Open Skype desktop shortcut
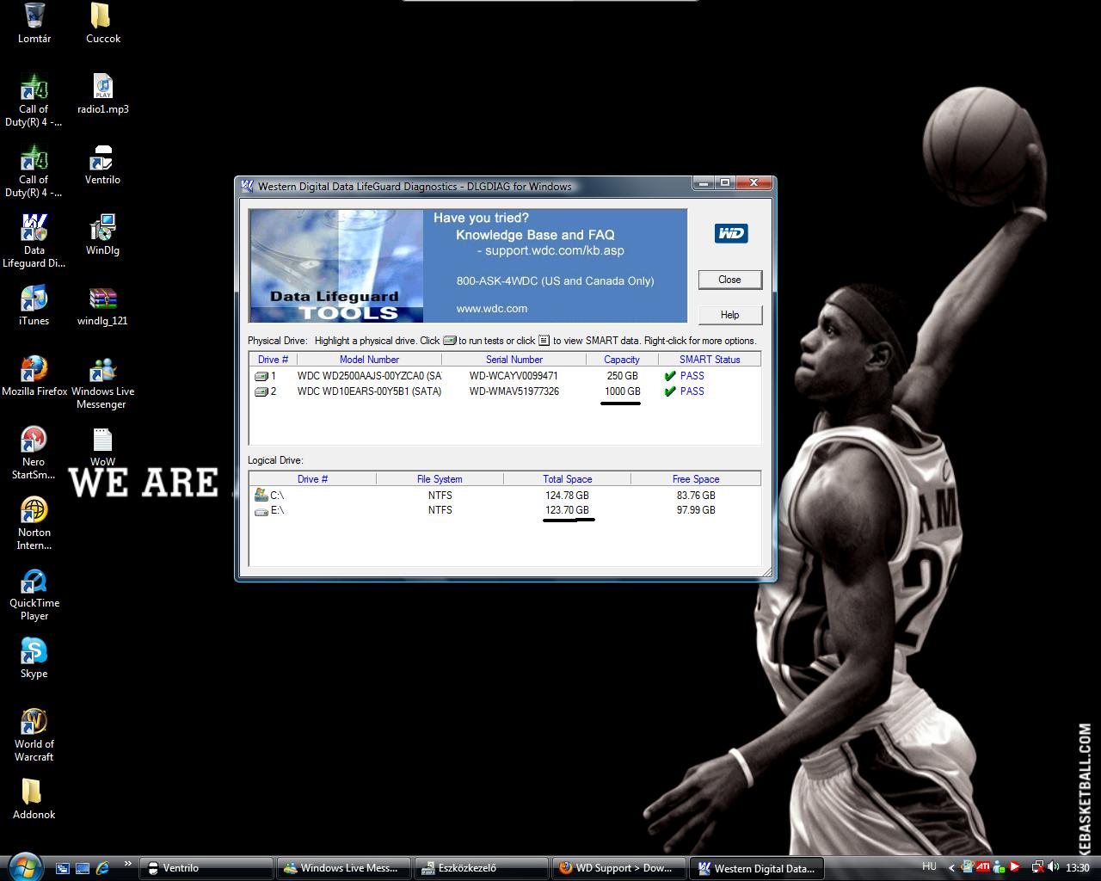Image resolution: width=1101 pixels, height=881 pixels. 34,658
